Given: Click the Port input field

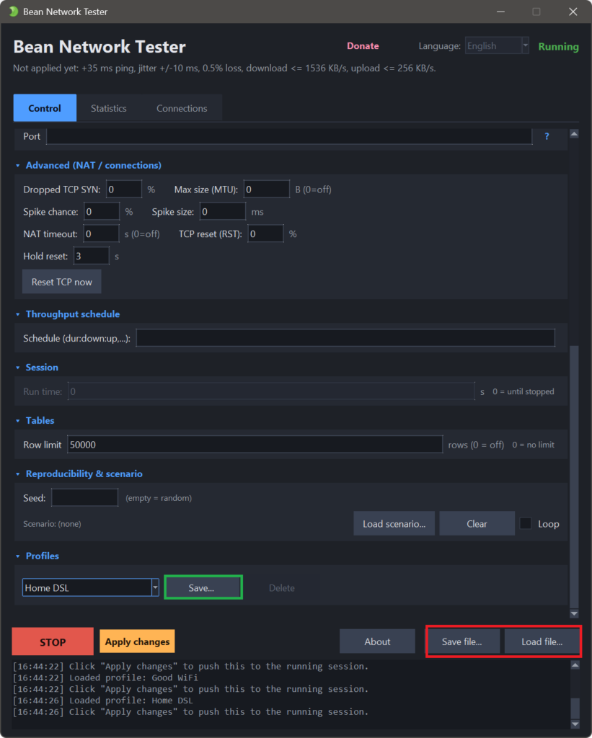Looking at the screenshot, I should [289, 136].
